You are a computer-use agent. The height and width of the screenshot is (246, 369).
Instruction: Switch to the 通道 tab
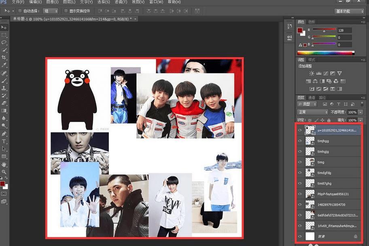312,97
